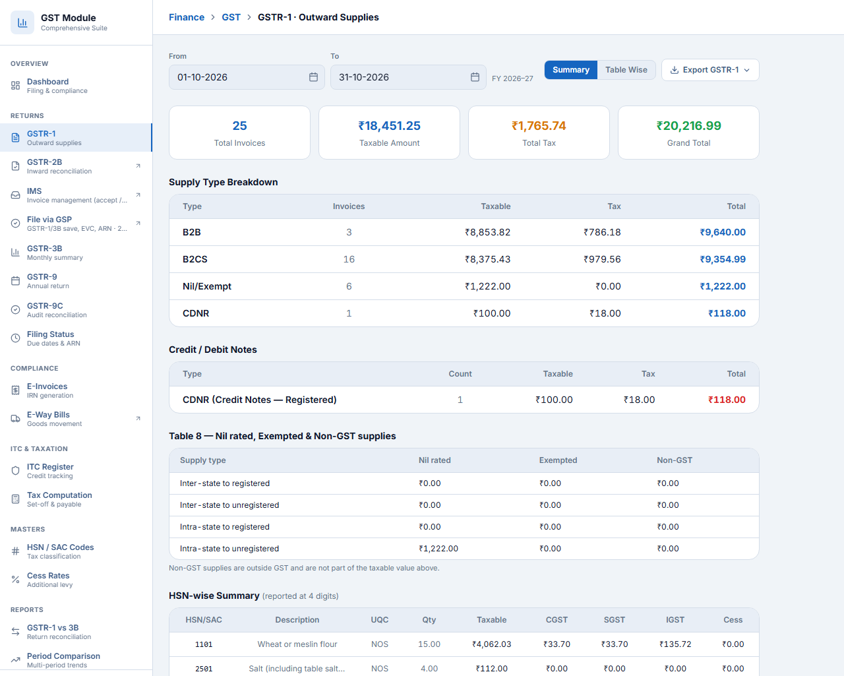Click the ITC Register shield icon
Viewport: 844px width, 676px height.
(15, 471)
